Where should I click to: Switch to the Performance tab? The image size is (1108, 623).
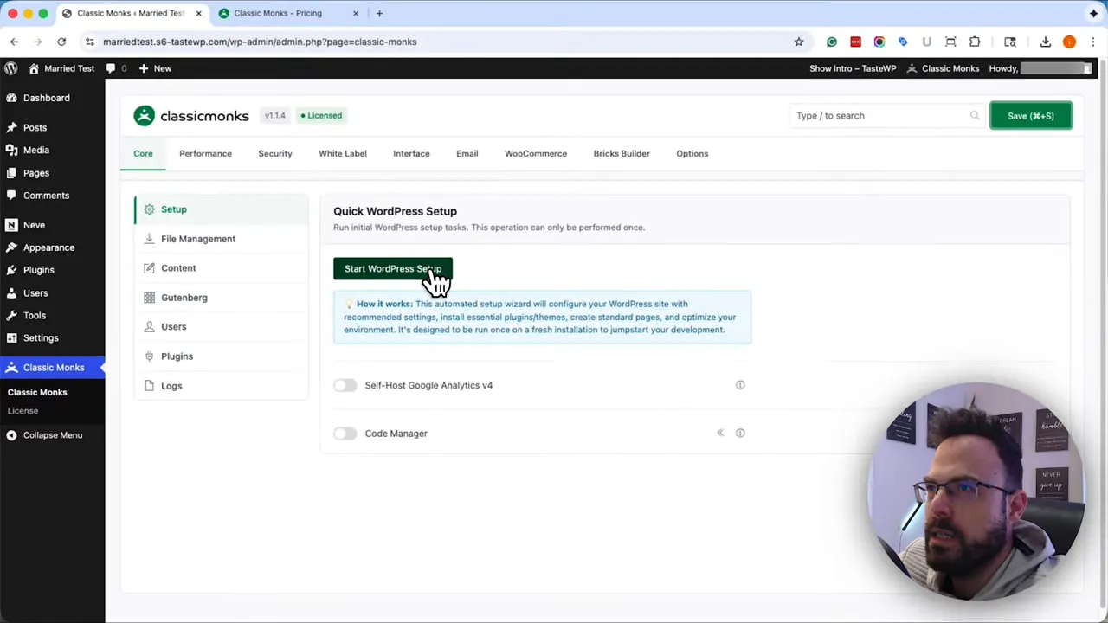pos(205,153)
